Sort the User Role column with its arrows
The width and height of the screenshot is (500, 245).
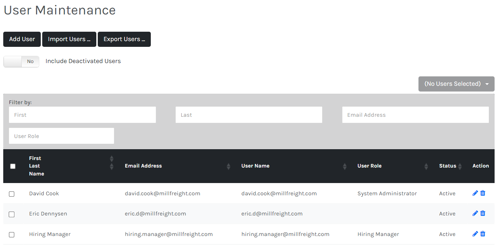[426, 166]
